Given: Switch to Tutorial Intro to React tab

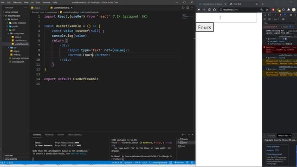Looking at the screenshot, I should coord(212,4).
